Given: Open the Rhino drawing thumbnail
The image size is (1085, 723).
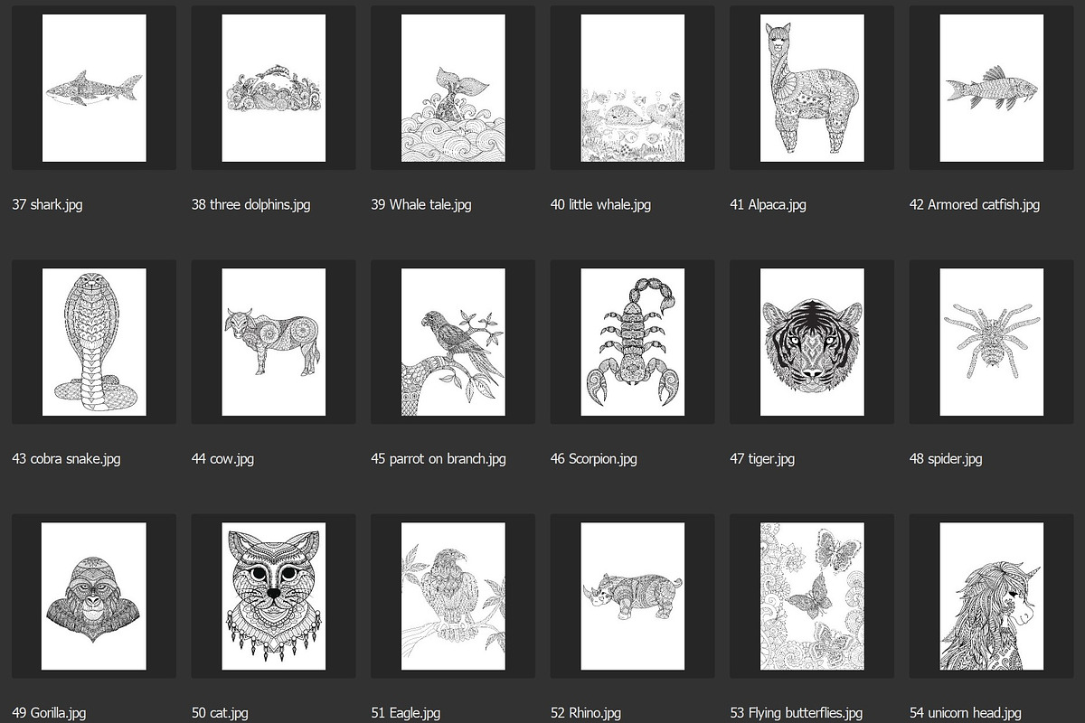Looking at the screenshot, I should [x=633, y=596].
